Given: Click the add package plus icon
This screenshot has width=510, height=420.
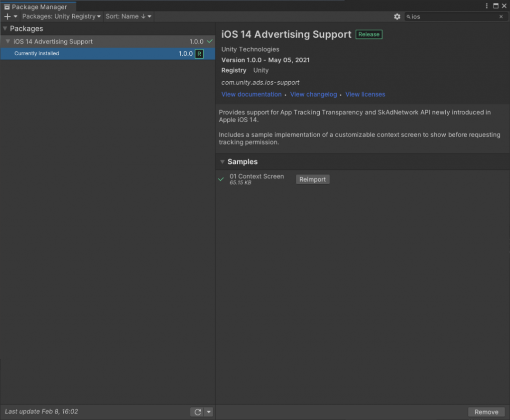Looking at the screenshot, I should [7, 16].
